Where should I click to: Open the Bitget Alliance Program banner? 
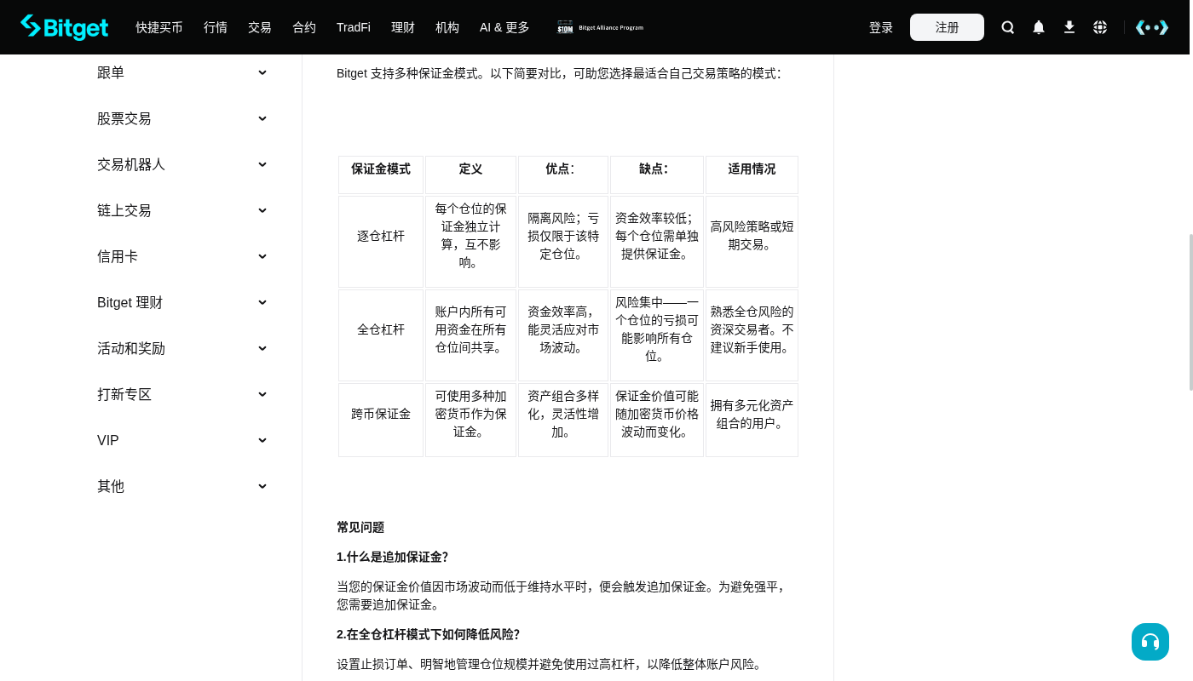(601, 27)
